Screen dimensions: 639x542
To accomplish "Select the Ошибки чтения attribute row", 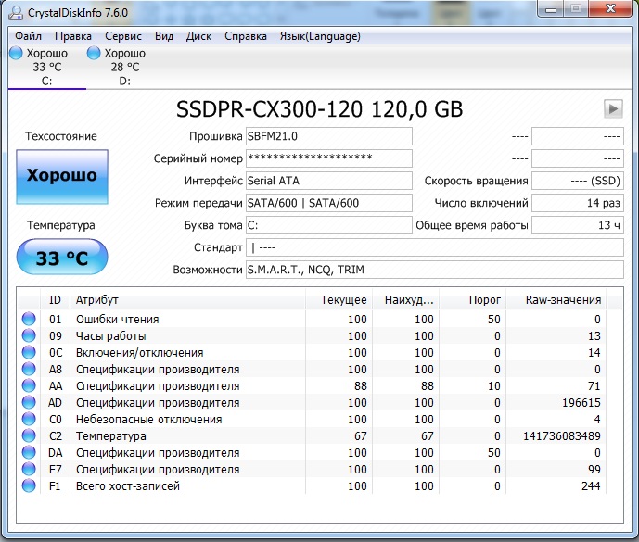I will tap(312, 319).
